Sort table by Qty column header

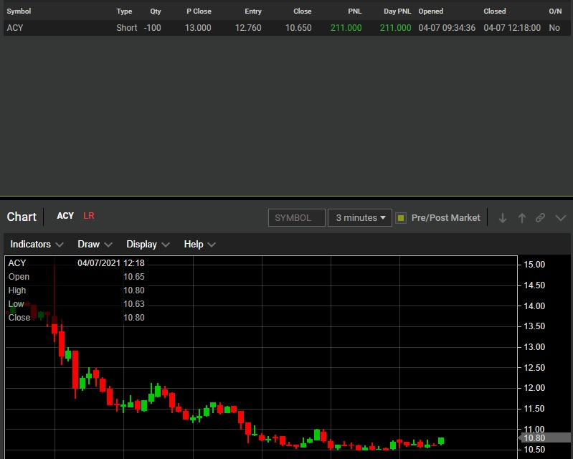(156, 11)
